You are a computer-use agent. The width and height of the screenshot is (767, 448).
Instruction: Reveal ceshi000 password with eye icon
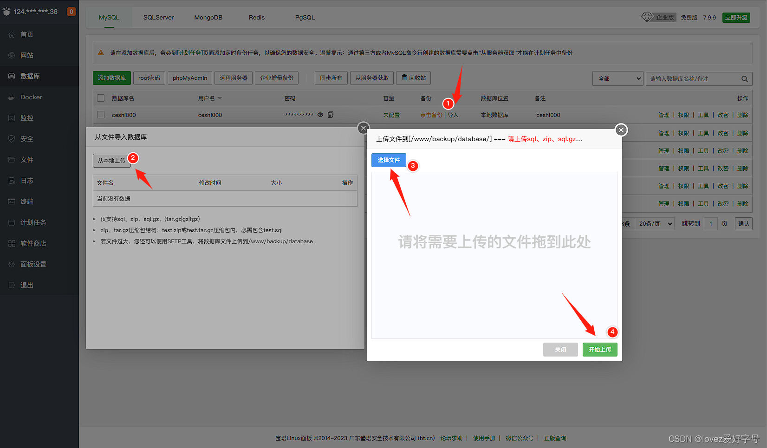click(x=320, y=115)
